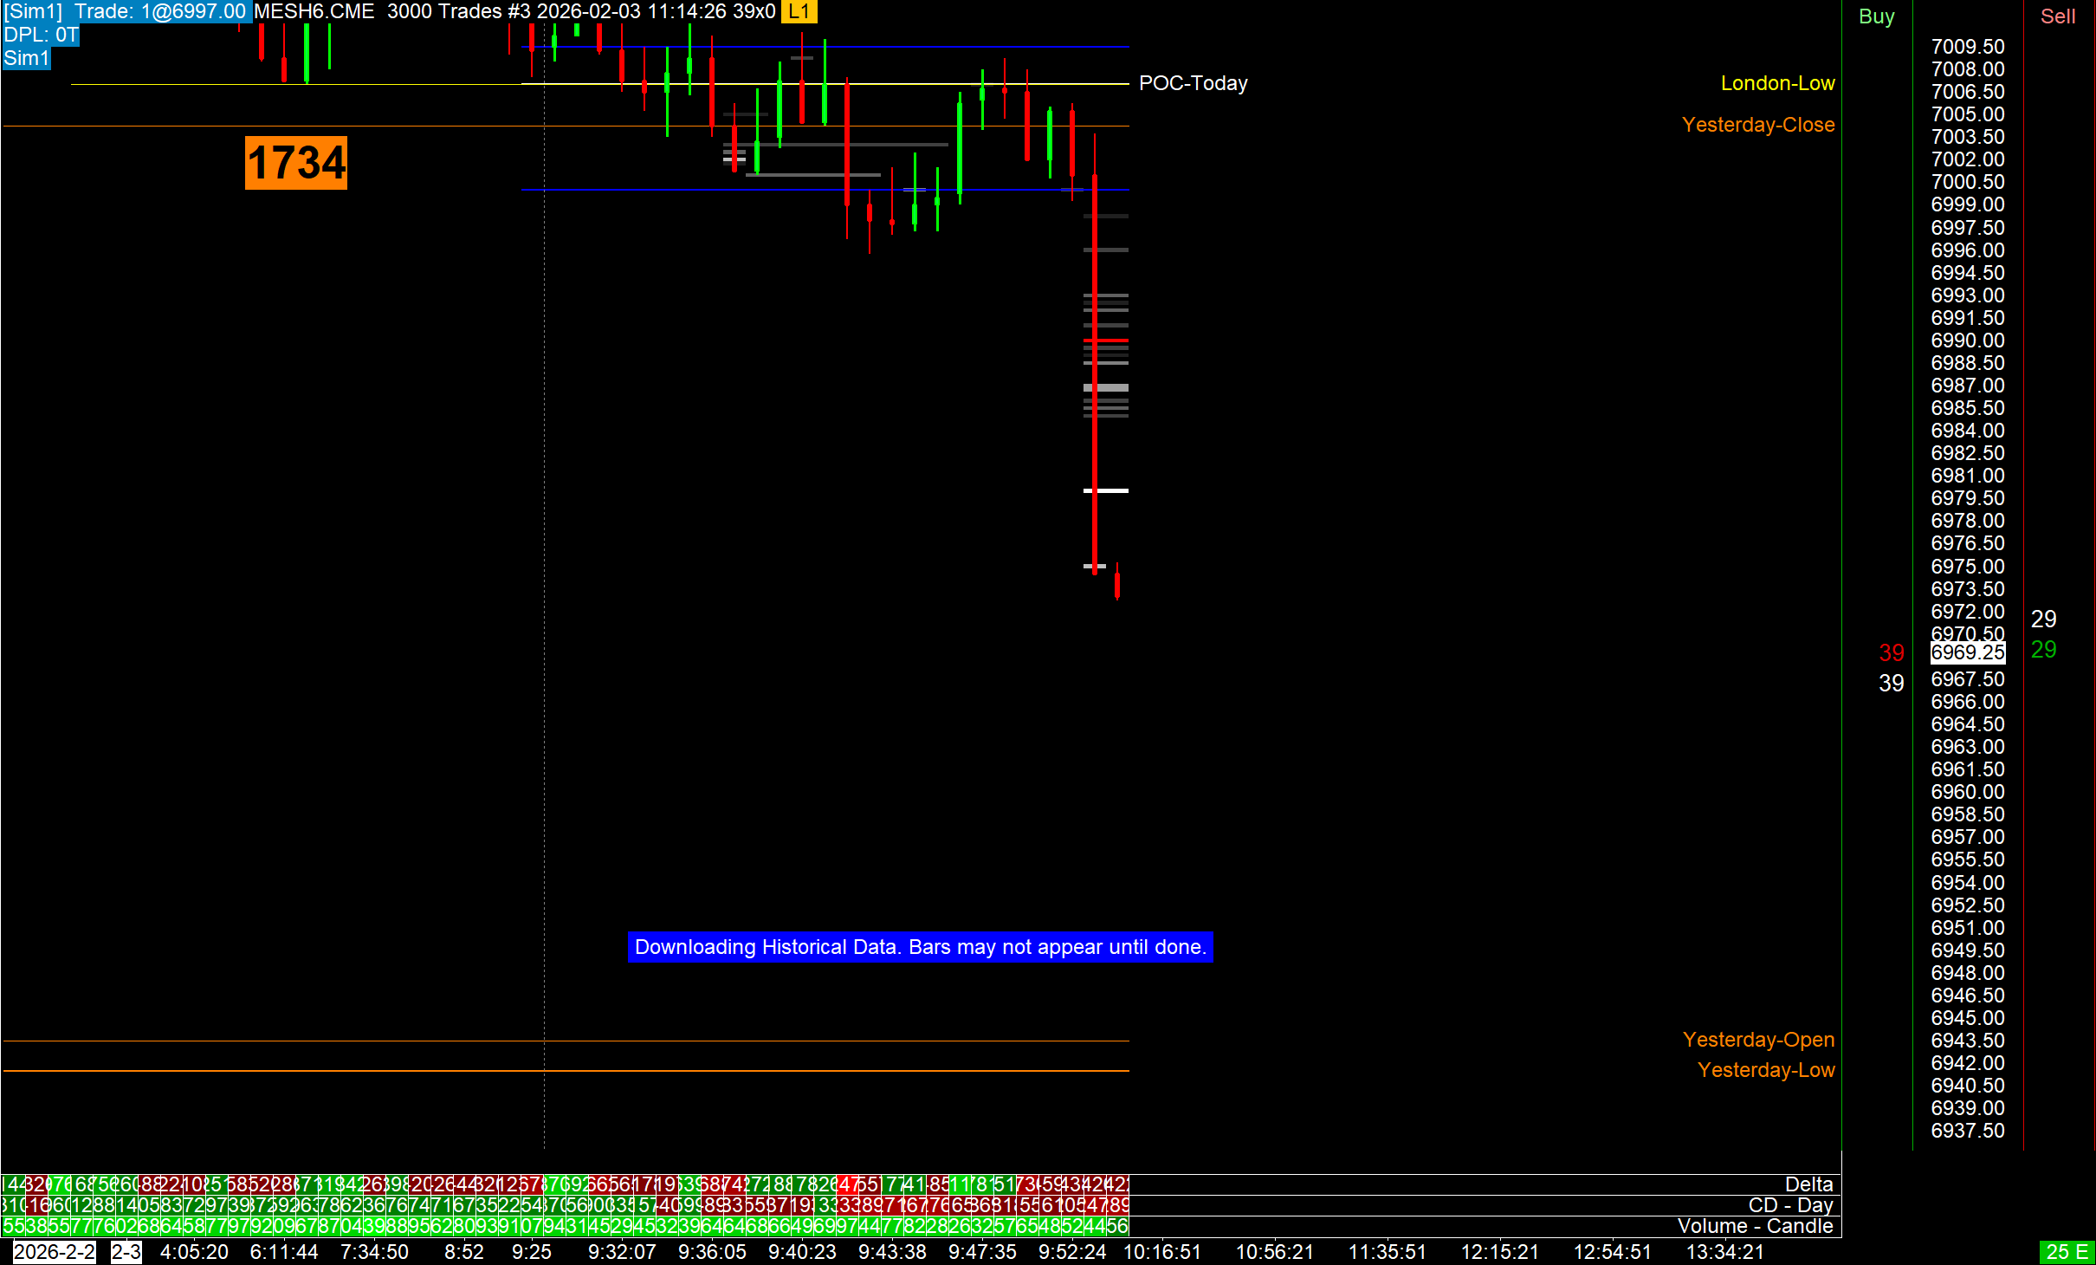The image size is (2096, 1265).
Task: Click the highlighted 6969.25 last price marker
Action: point(1967,652)
